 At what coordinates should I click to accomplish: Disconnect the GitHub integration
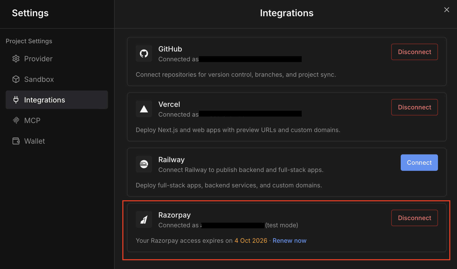(x=415, y=52)
